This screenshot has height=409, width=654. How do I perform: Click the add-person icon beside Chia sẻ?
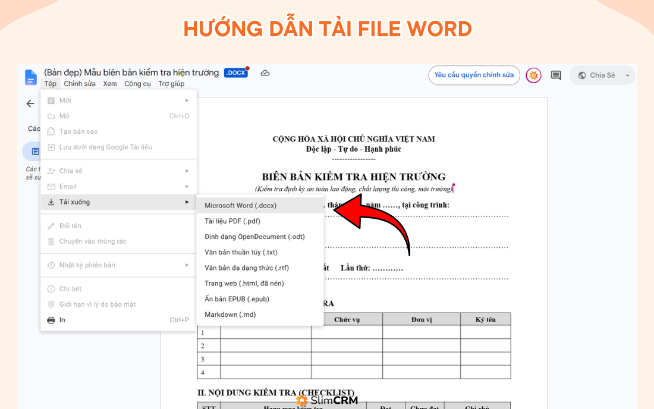click(x=51, y=171)
